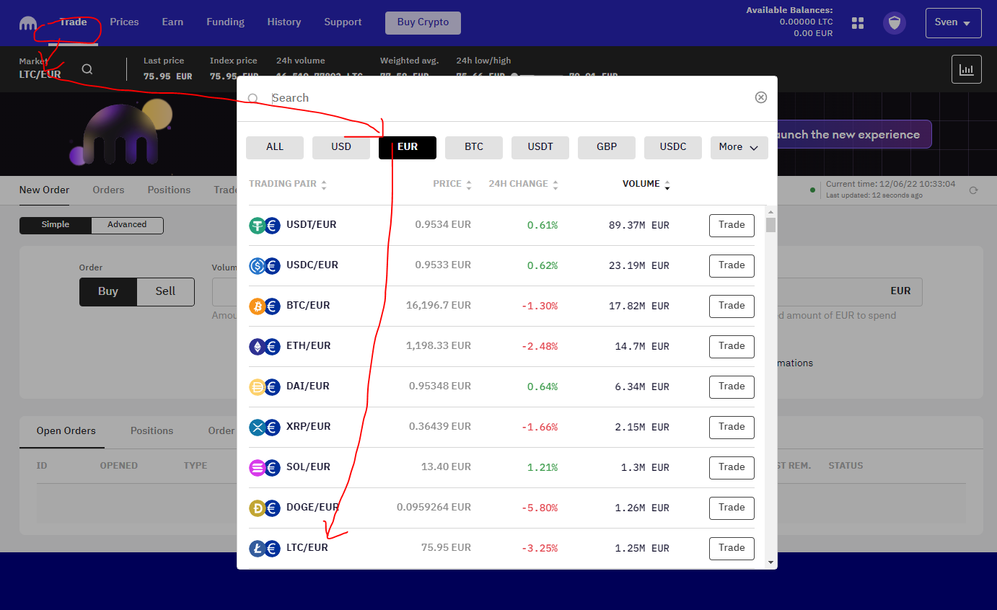
Task: Select the Buy order side
Action: click(108, 291)
